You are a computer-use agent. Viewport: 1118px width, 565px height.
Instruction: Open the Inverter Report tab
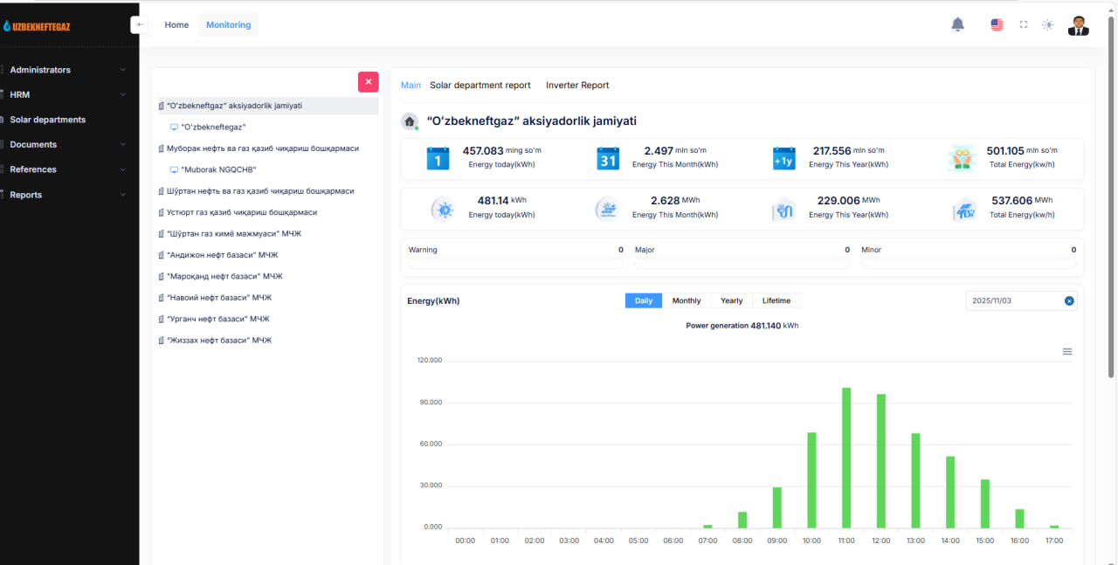(577, 86)
